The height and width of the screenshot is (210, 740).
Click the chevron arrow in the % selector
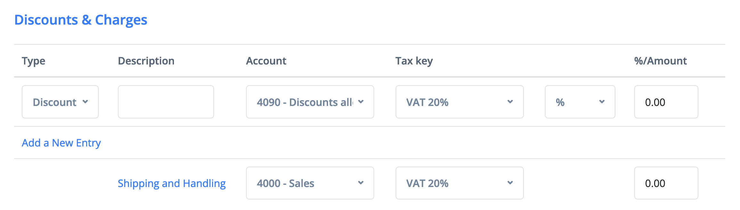602,102
